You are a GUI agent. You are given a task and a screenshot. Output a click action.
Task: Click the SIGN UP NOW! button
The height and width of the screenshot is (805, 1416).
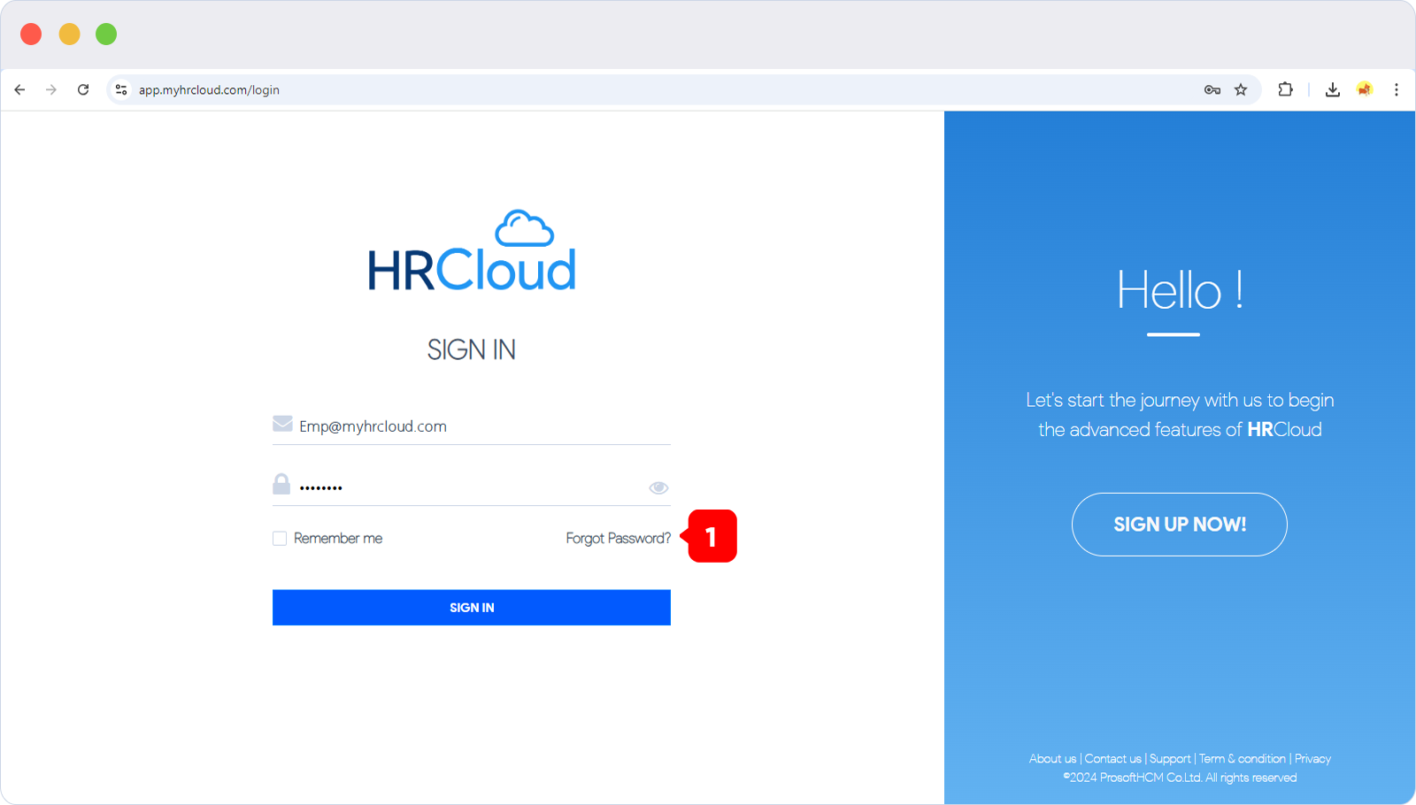(1180, 525)
